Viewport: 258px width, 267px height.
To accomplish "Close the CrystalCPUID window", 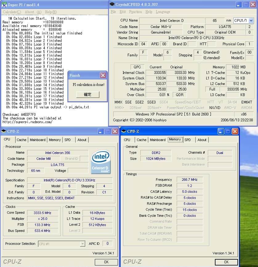I will [x=253, y=4].
